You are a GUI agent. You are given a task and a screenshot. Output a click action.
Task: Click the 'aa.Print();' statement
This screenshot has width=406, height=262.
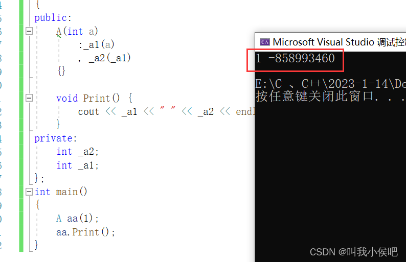click(x=85, y=232)
